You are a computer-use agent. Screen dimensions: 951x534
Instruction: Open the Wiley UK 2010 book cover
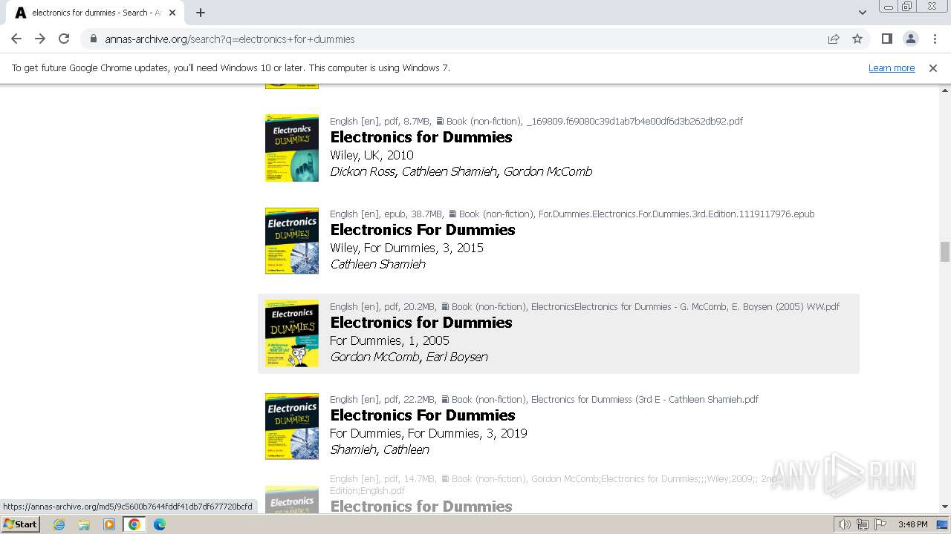tap(292, 148)
